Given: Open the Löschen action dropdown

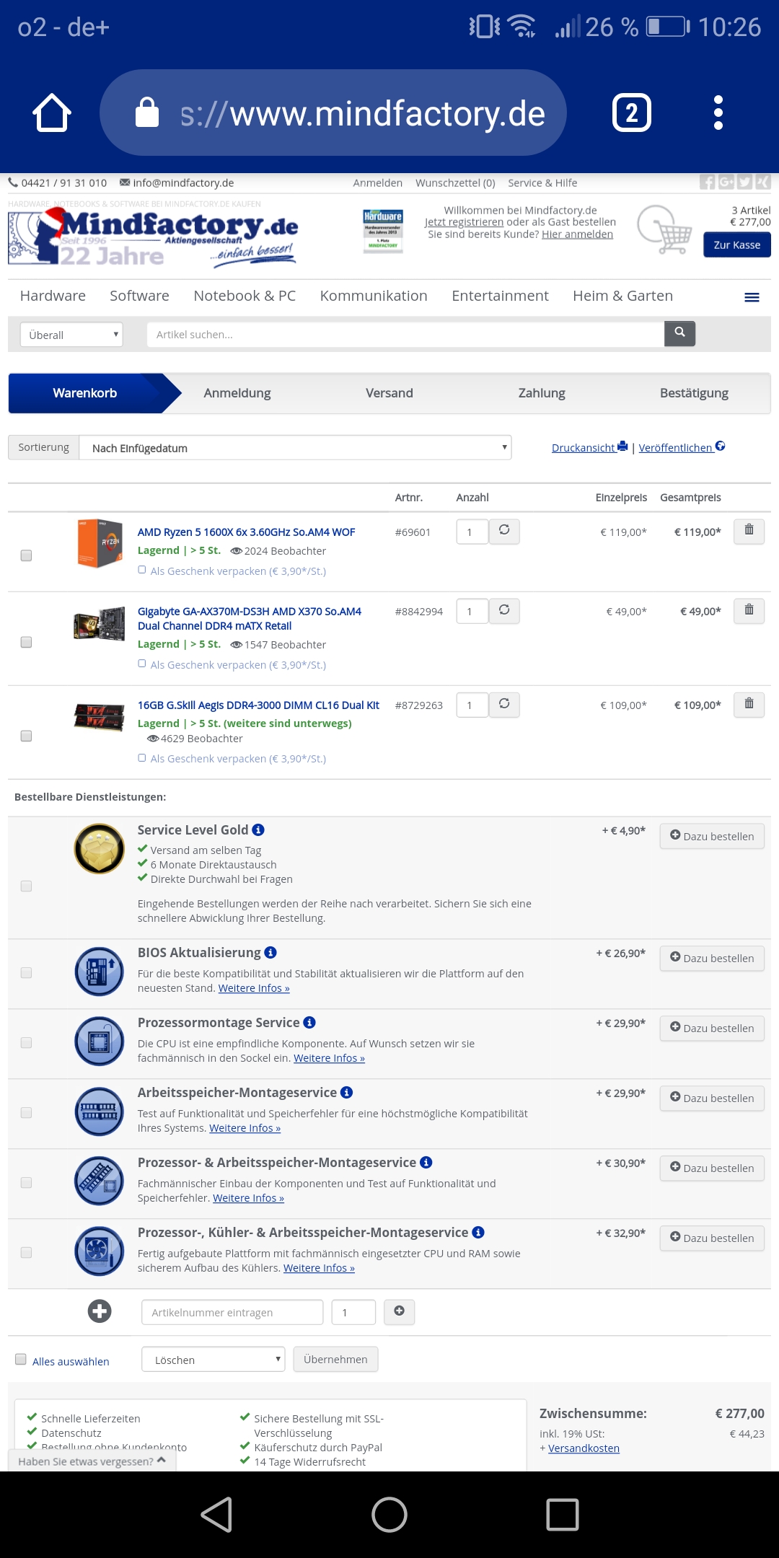Looking at the screenshot, I should click(214, 1360).
